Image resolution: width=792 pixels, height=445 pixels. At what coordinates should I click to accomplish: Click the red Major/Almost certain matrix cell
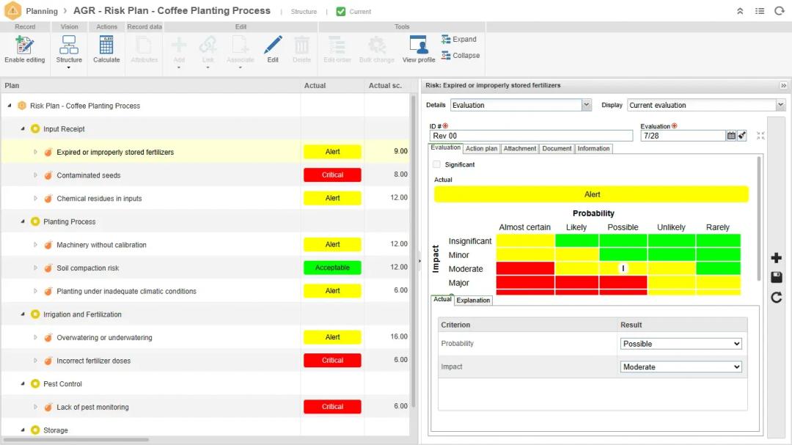[x=525, y=283]
